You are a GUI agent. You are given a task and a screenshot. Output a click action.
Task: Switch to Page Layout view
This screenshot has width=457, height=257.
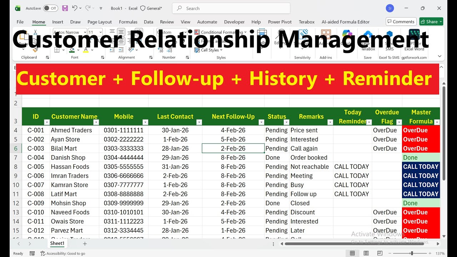tap(366, 253)
